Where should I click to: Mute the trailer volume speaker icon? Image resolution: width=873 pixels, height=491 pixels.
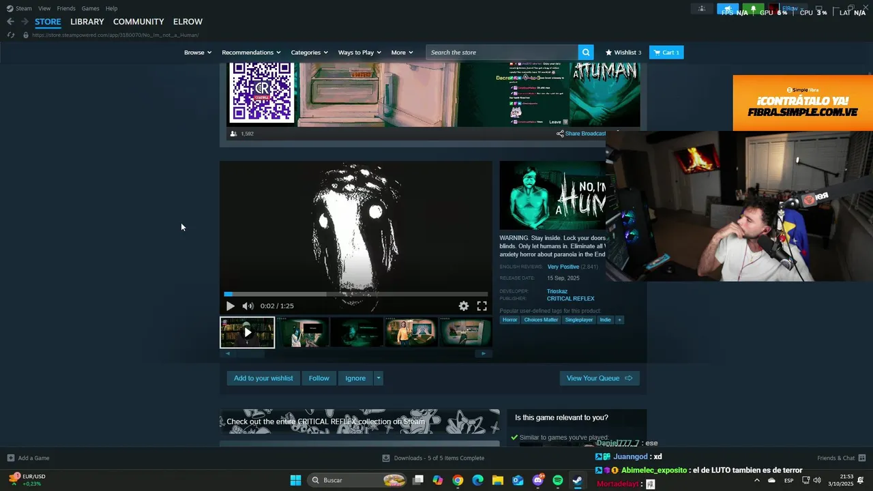(x=248, y=306)
